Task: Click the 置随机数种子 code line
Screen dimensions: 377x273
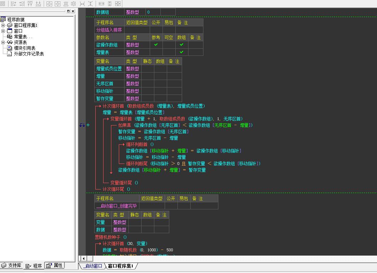Action: pos(110,237)
